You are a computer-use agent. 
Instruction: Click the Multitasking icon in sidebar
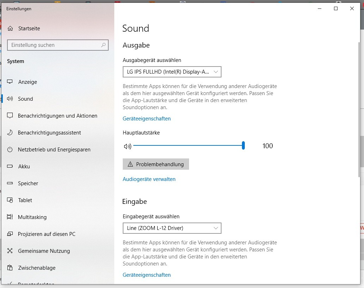[10, 217]
